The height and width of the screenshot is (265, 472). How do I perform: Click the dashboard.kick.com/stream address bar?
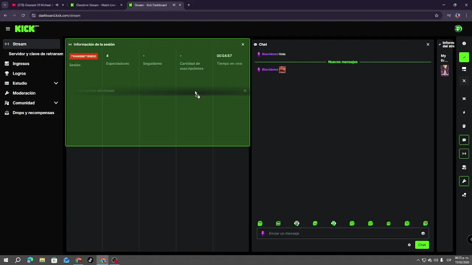(59, 15)
